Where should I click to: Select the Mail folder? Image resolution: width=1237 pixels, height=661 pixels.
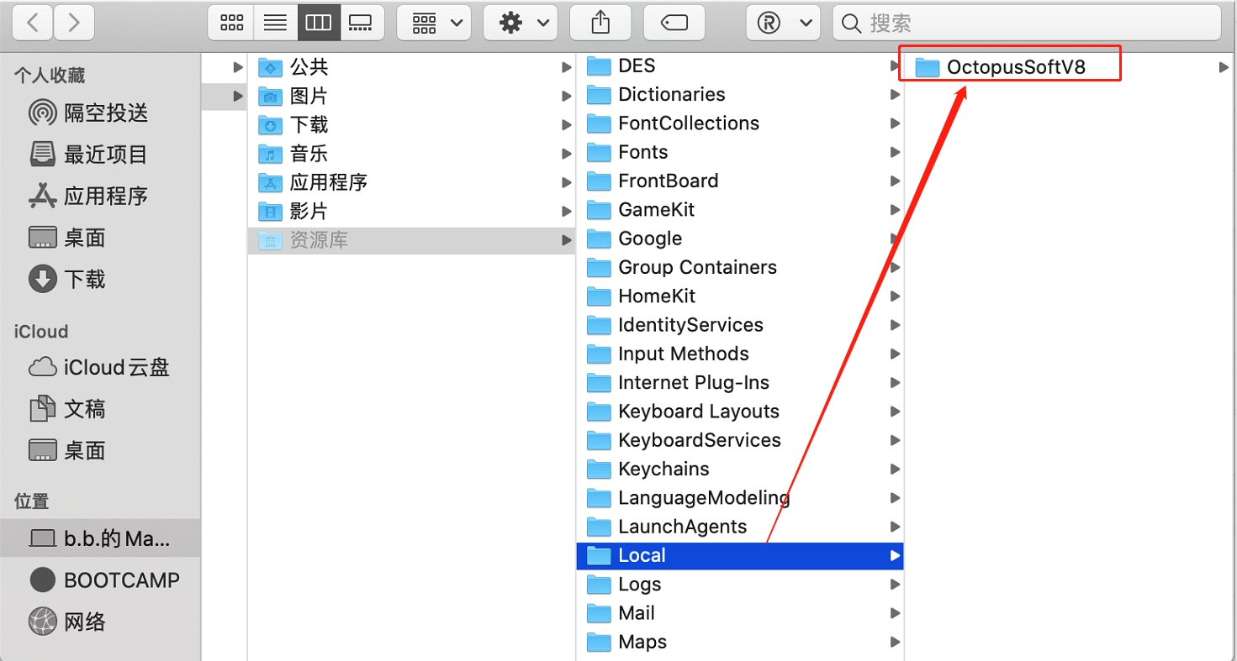(740, 613)
